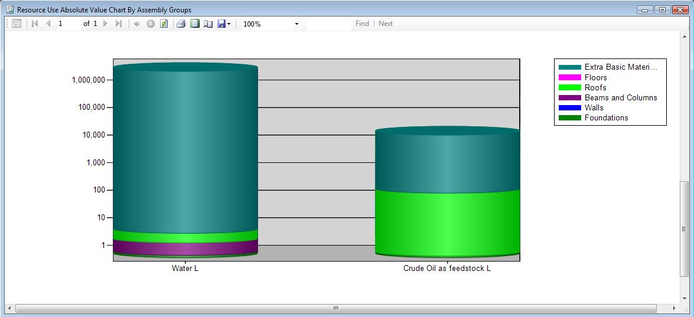
Task: Click the Next search result link
Action: click(x=386, y=24)
